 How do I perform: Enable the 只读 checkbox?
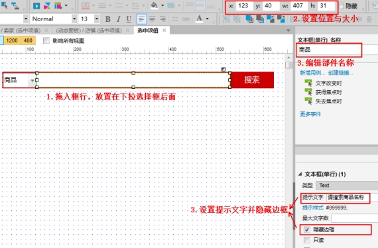(306, 240)
